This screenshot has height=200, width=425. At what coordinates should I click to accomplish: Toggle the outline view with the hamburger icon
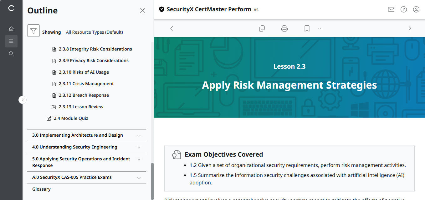[x=11, y=41]
